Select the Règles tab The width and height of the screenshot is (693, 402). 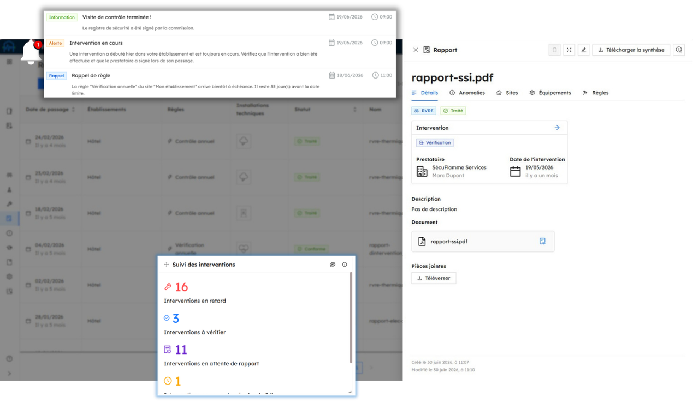[595, 93]
